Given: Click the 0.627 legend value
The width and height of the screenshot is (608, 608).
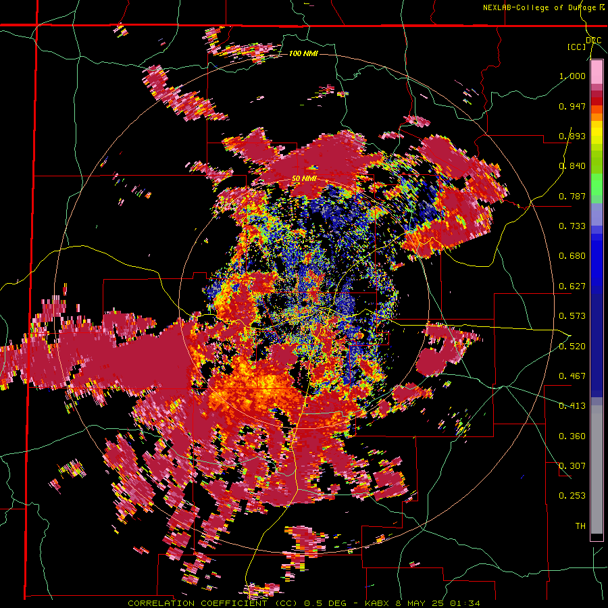Looking at the screenshot, I should tap(572, 286).
